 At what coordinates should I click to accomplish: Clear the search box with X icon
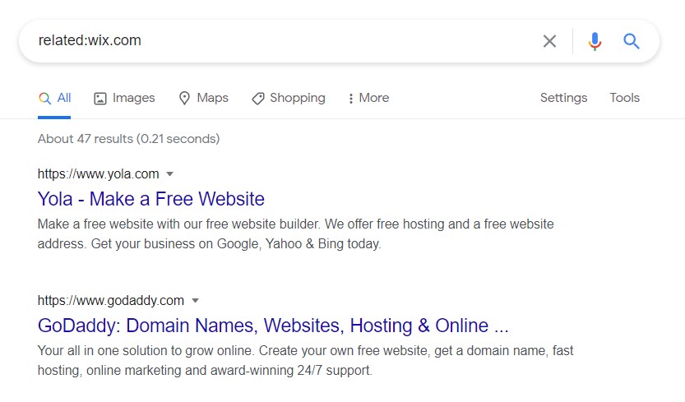click(549, 41)
